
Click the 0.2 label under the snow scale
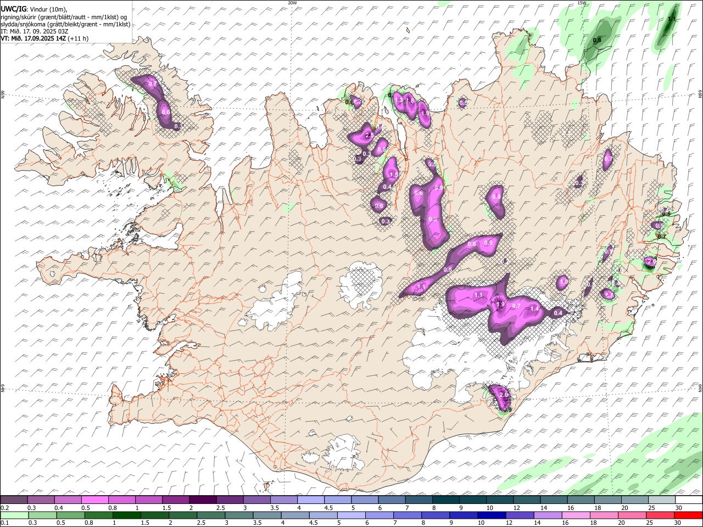click(4, 508)
